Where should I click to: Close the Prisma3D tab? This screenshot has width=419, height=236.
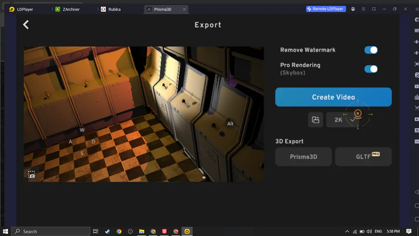(x=184, y=9)
